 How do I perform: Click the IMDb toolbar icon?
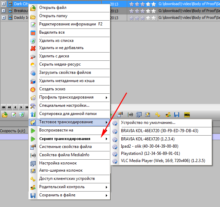pos(187,114)
